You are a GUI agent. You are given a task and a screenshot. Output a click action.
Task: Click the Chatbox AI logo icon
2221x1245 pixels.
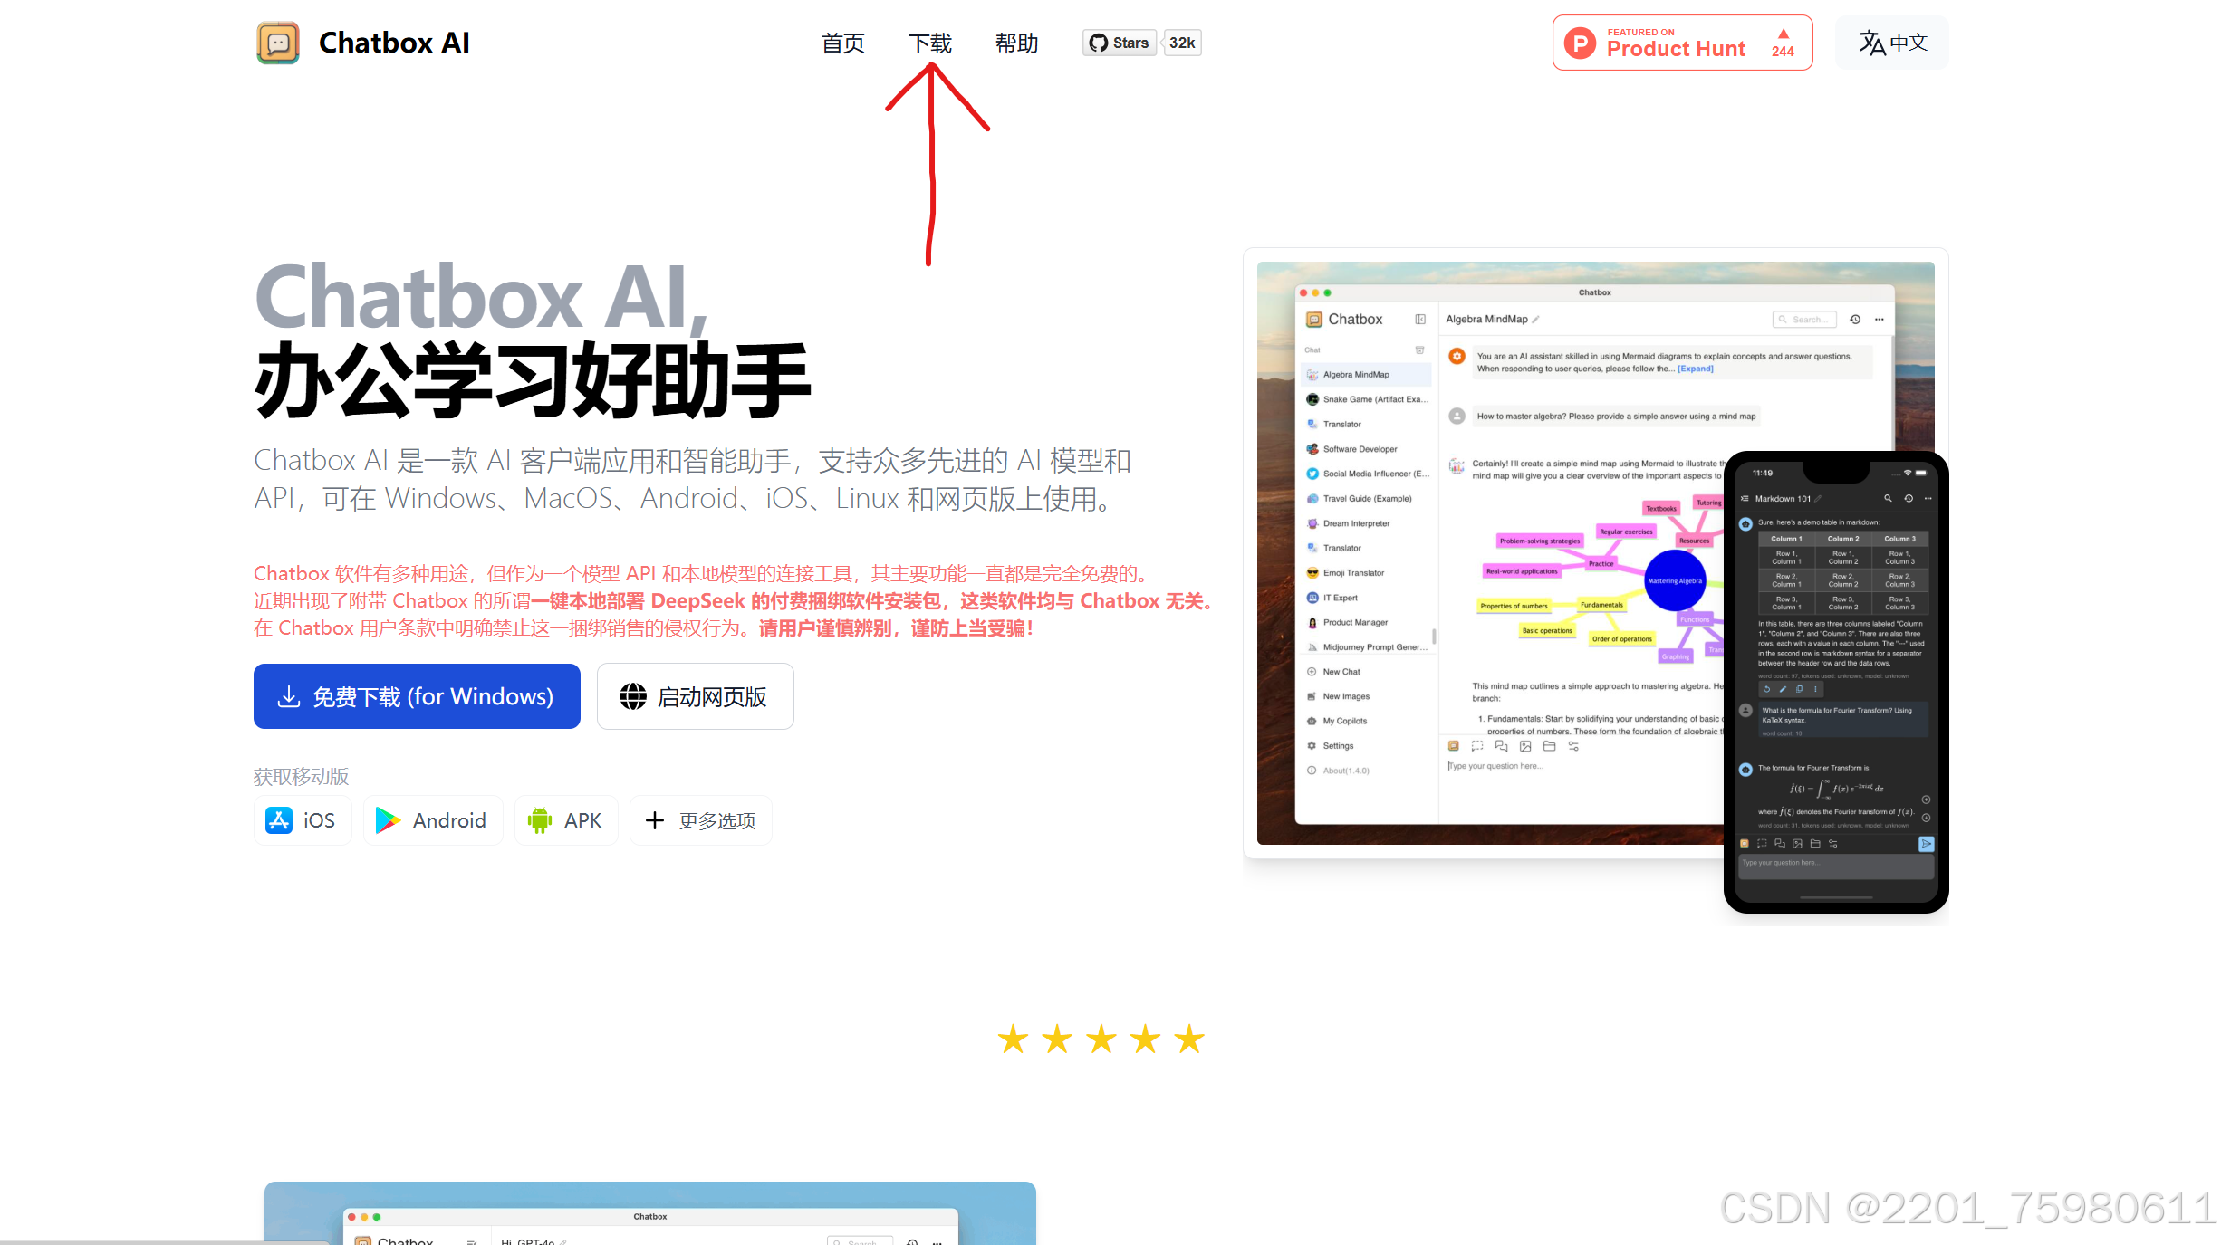pos(278,43)
